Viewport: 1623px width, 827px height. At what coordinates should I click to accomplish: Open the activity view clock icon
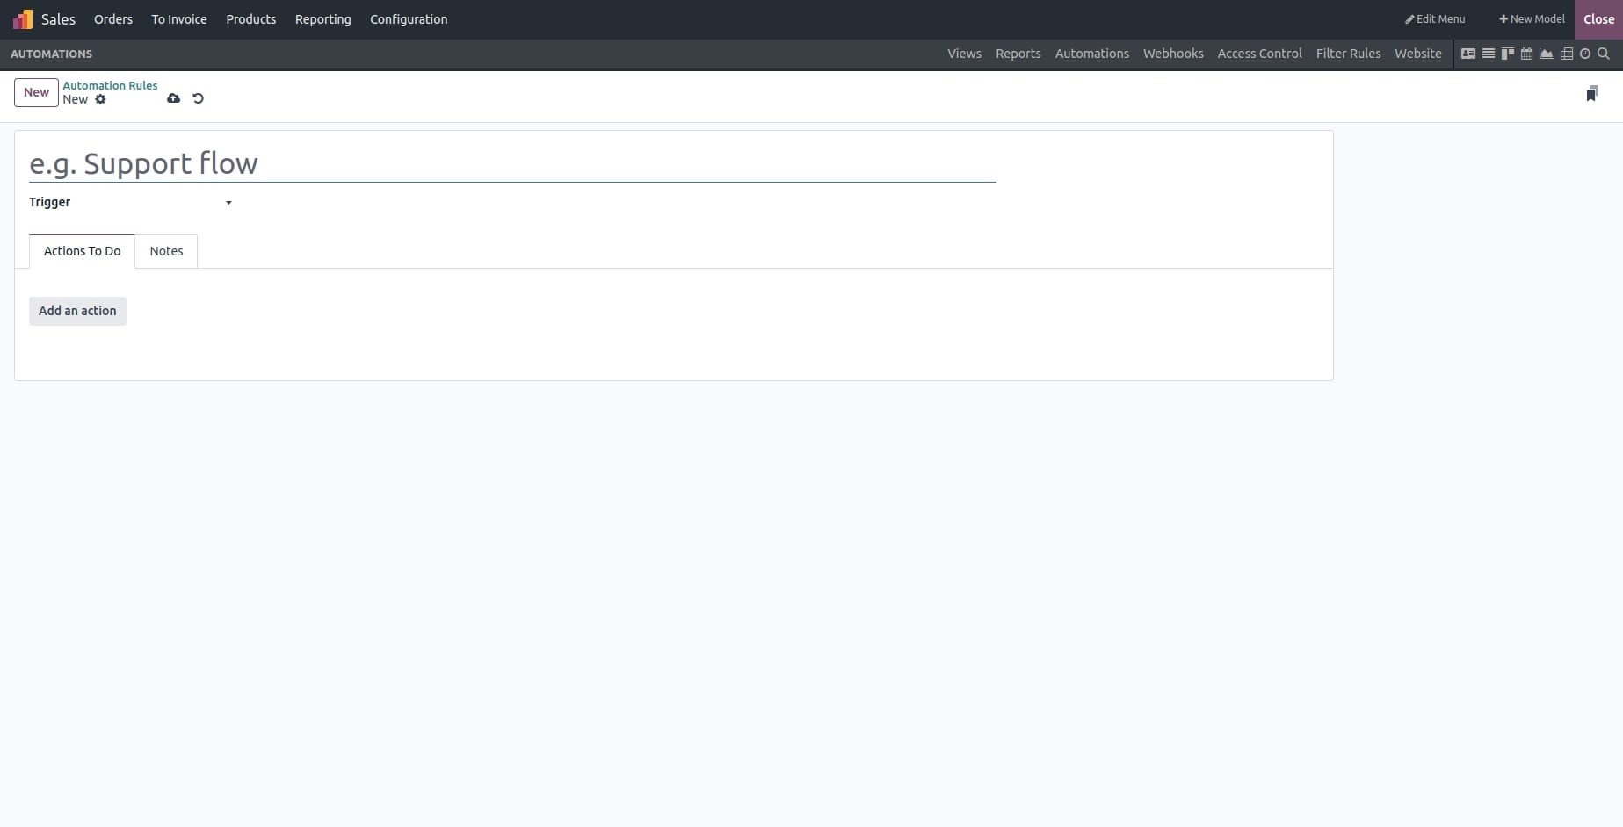pos(1585,54)
